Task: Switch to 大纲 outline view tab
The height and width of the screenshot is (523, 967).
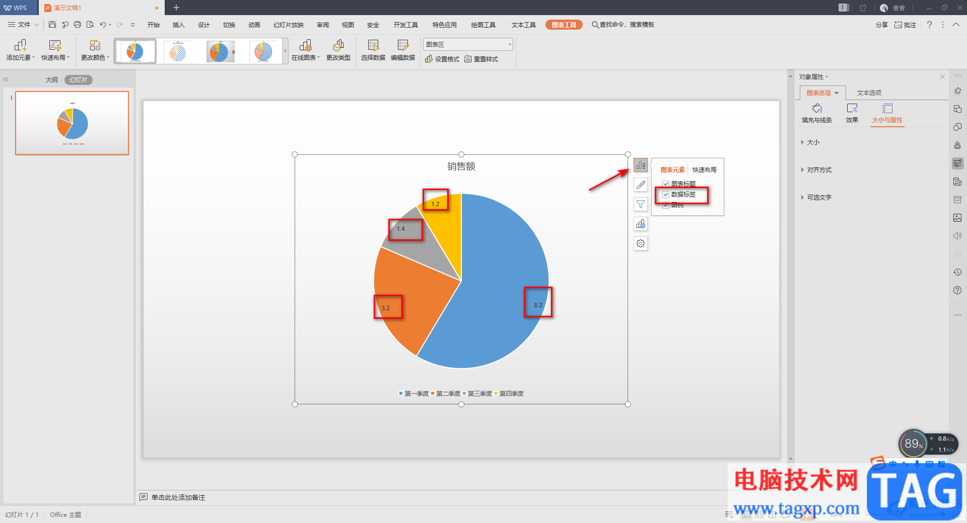Action: pos(51,80)
